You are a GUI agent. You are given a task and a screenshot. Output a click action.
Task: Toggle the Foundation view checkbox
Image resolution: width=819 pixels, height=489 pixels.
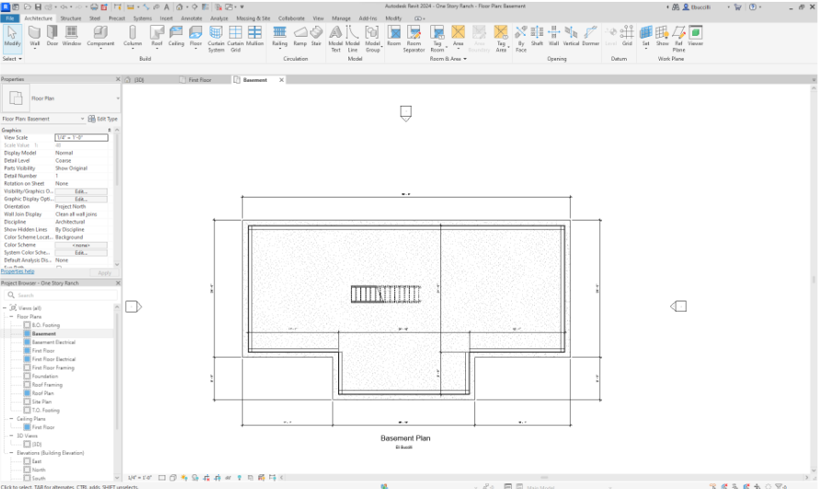point(28,376)
